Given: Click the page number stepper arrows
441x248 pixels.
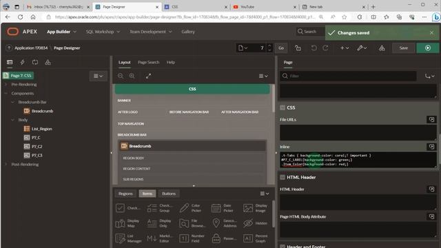Looking at the screenshot, I should pos(269,48).
